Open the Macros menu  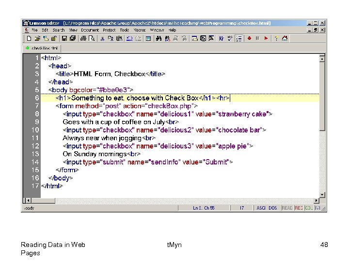click(139, 30)
